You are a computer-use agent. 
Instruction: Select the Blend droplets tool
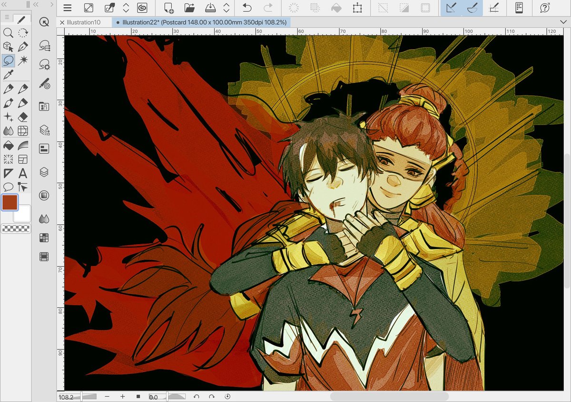point(8,131)
